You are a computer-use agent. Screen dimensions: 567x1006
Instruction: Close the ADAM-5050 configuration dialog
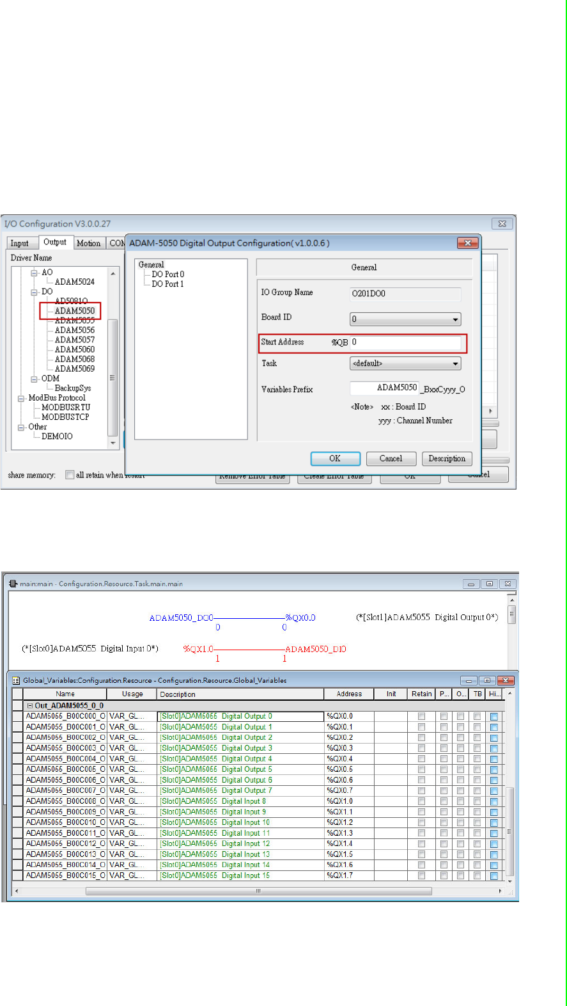click(x=468, y=243)
